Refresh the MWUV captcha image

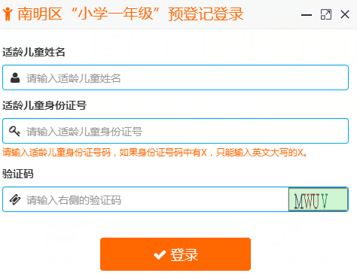(x=318, y=199)
